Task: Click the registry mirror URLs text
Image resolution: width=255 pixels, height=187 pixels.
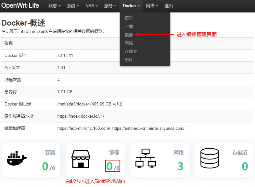Action: pos(121,129)
